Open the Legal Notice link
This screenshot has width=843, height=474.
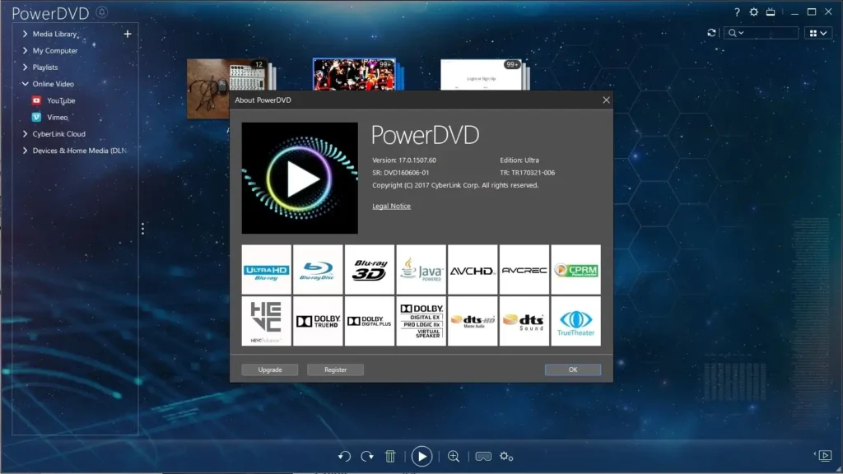pos(391,206)
